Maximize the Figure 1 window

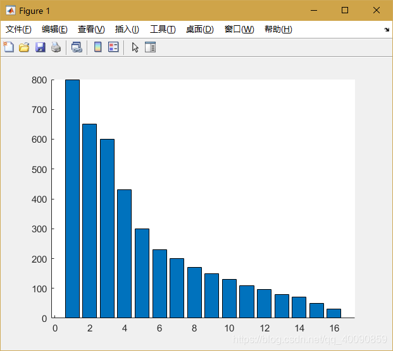click(345, 11)
